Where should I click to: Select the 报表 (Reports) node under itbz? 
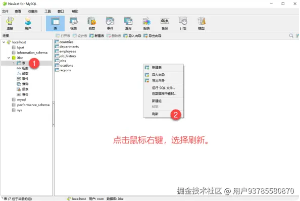coord(25,89)
